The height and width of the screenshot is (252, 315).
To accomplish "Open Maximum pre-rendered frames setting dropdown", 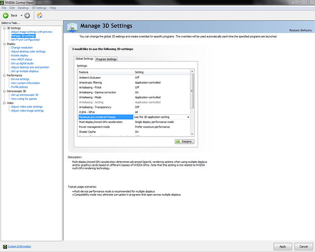I will (x=188, y=117).
